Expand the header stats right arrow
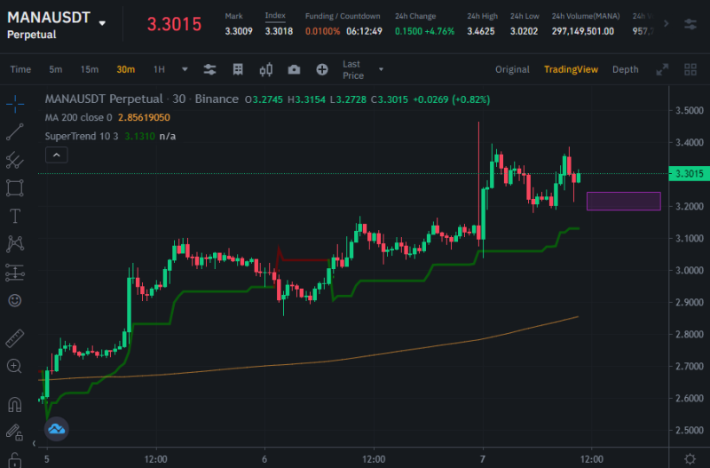The image size is (710, 468). (x=667, y=23)
